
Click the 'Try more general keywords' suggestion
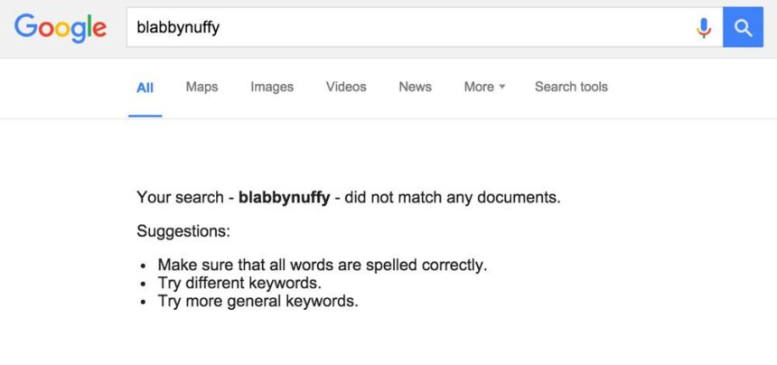coord(257,301)
